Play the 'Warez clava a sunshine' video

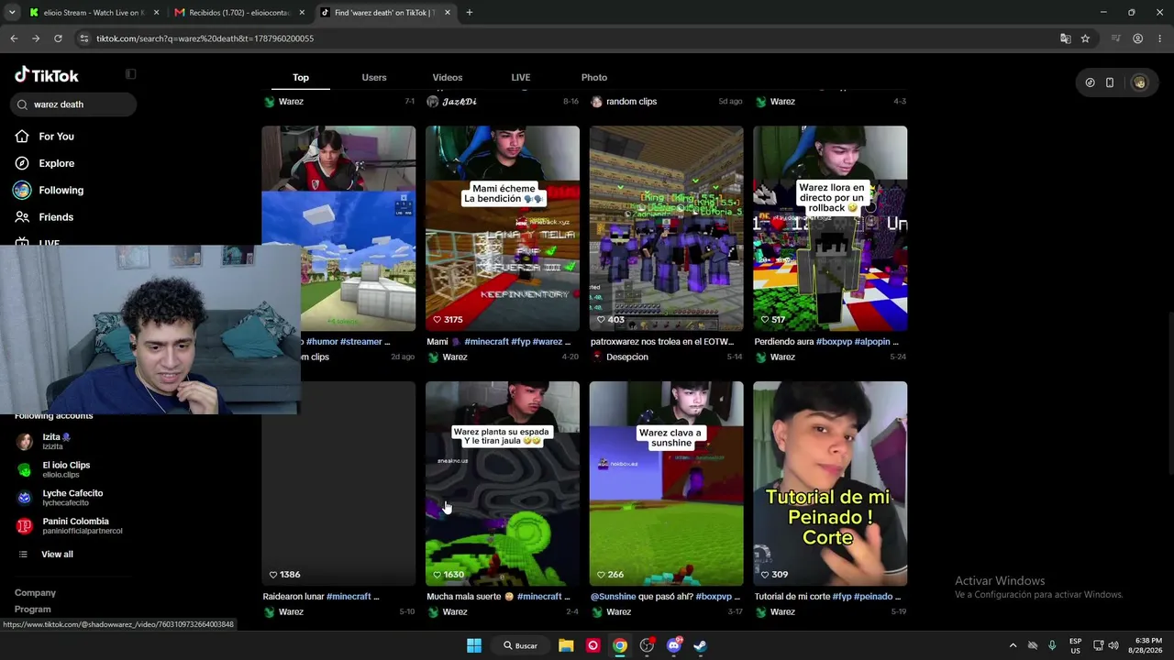(666, 483)
